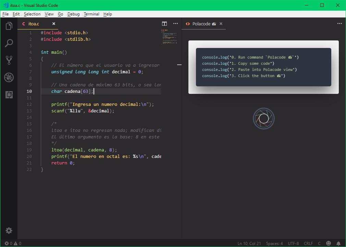The width and height of the screenshot is (346, 247).
Task: Open the Debug menu
Action: [x=73, y=14]
